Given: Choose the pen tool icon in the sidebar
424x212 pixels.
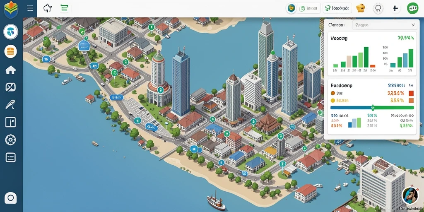Looking at the screenshot, I should [10, 104].
